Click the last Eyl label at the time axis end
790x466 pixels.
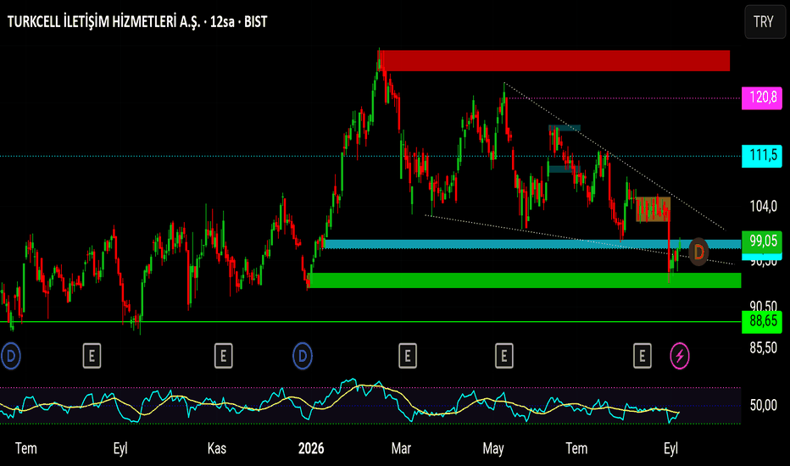tap(670, 448)
